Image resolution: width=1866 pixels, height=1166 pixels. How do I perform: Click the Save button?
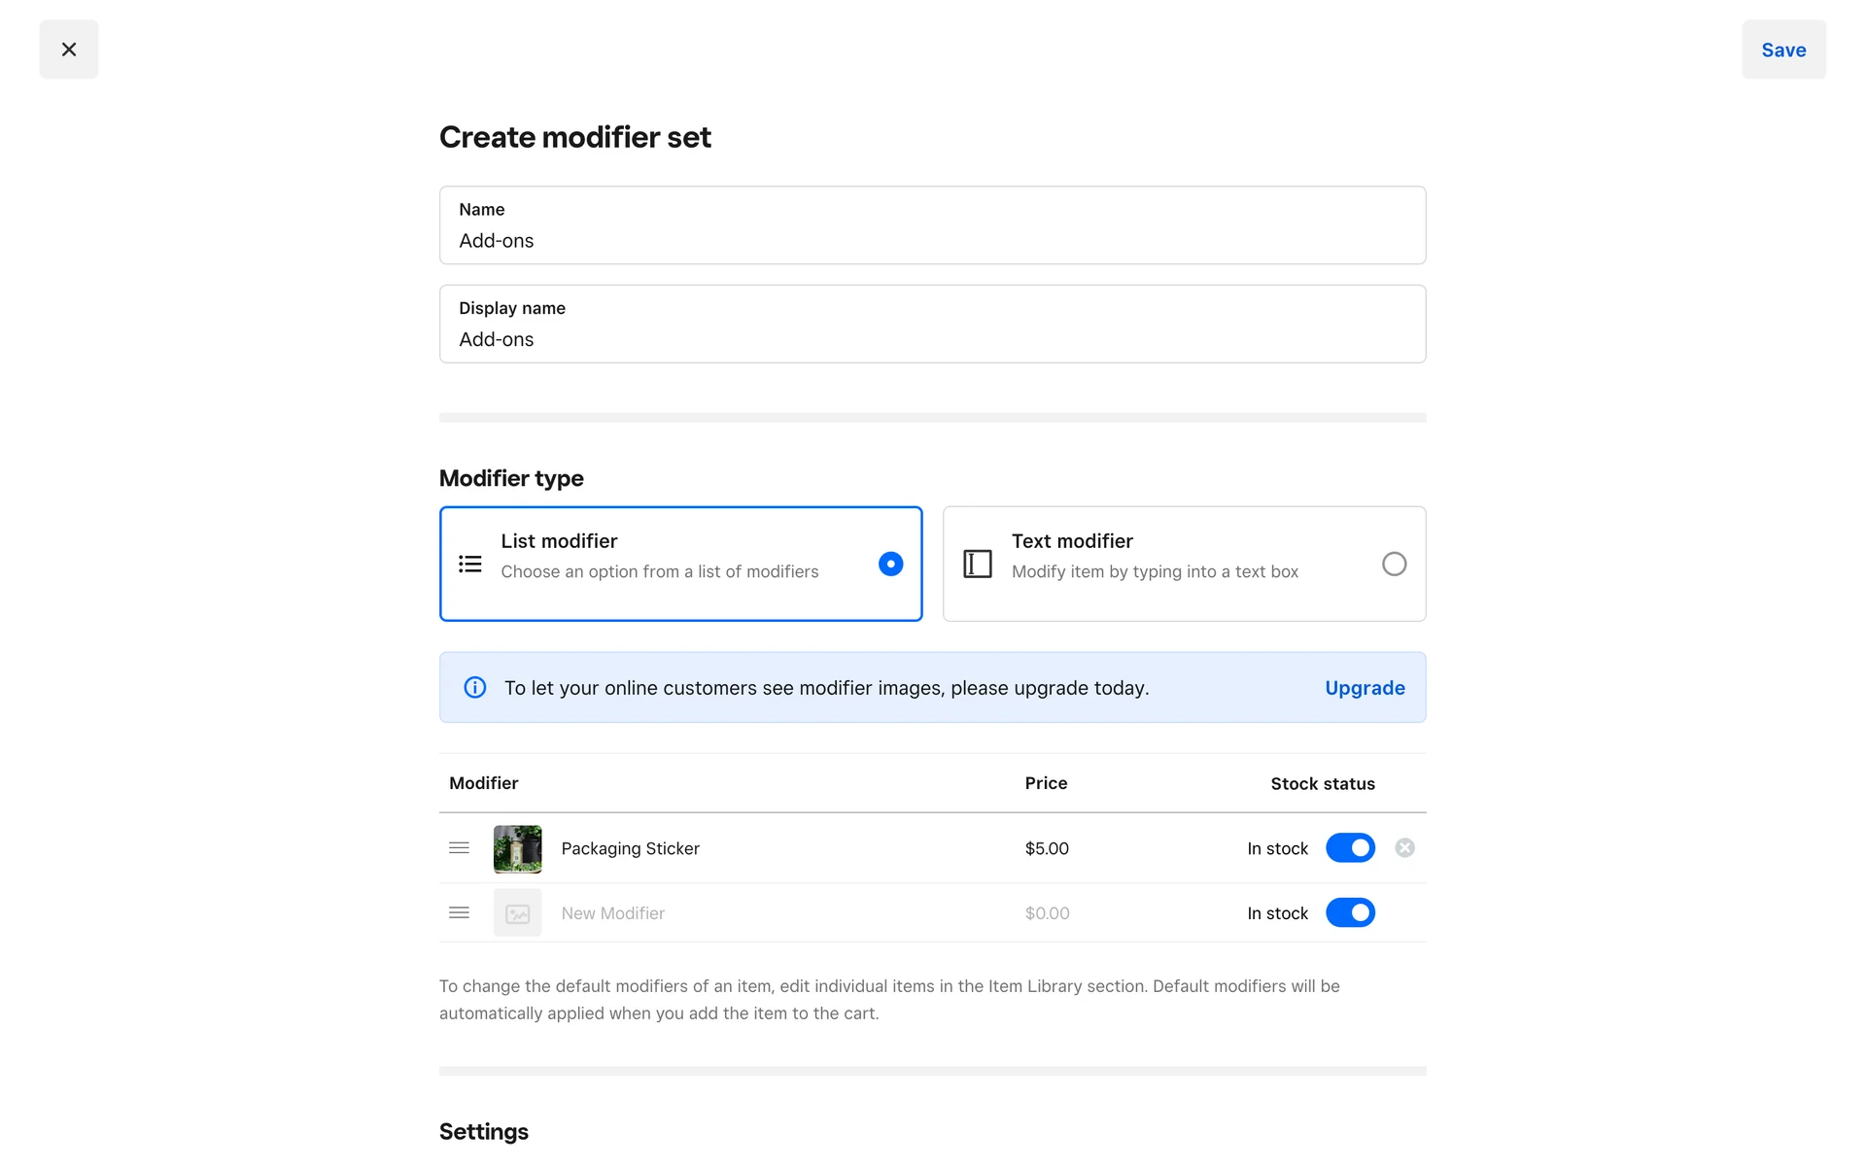(1782, 50)
